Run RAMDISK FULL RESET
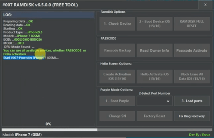 [192, 24]
